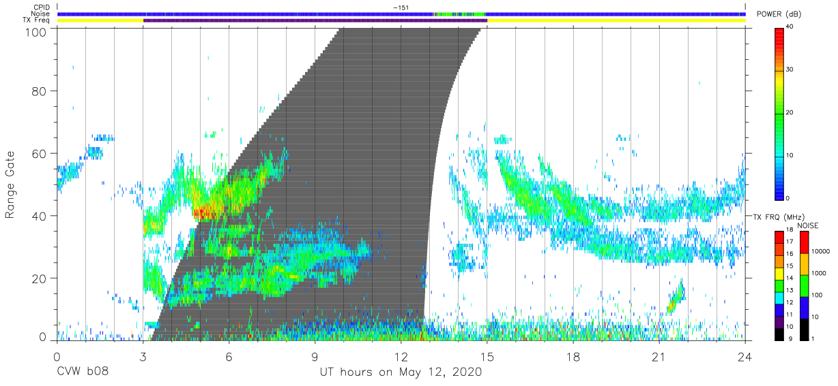838x386 pixels.
Task: Click the purple segment of TX Freq bar
Action: (x=315, y=20)
